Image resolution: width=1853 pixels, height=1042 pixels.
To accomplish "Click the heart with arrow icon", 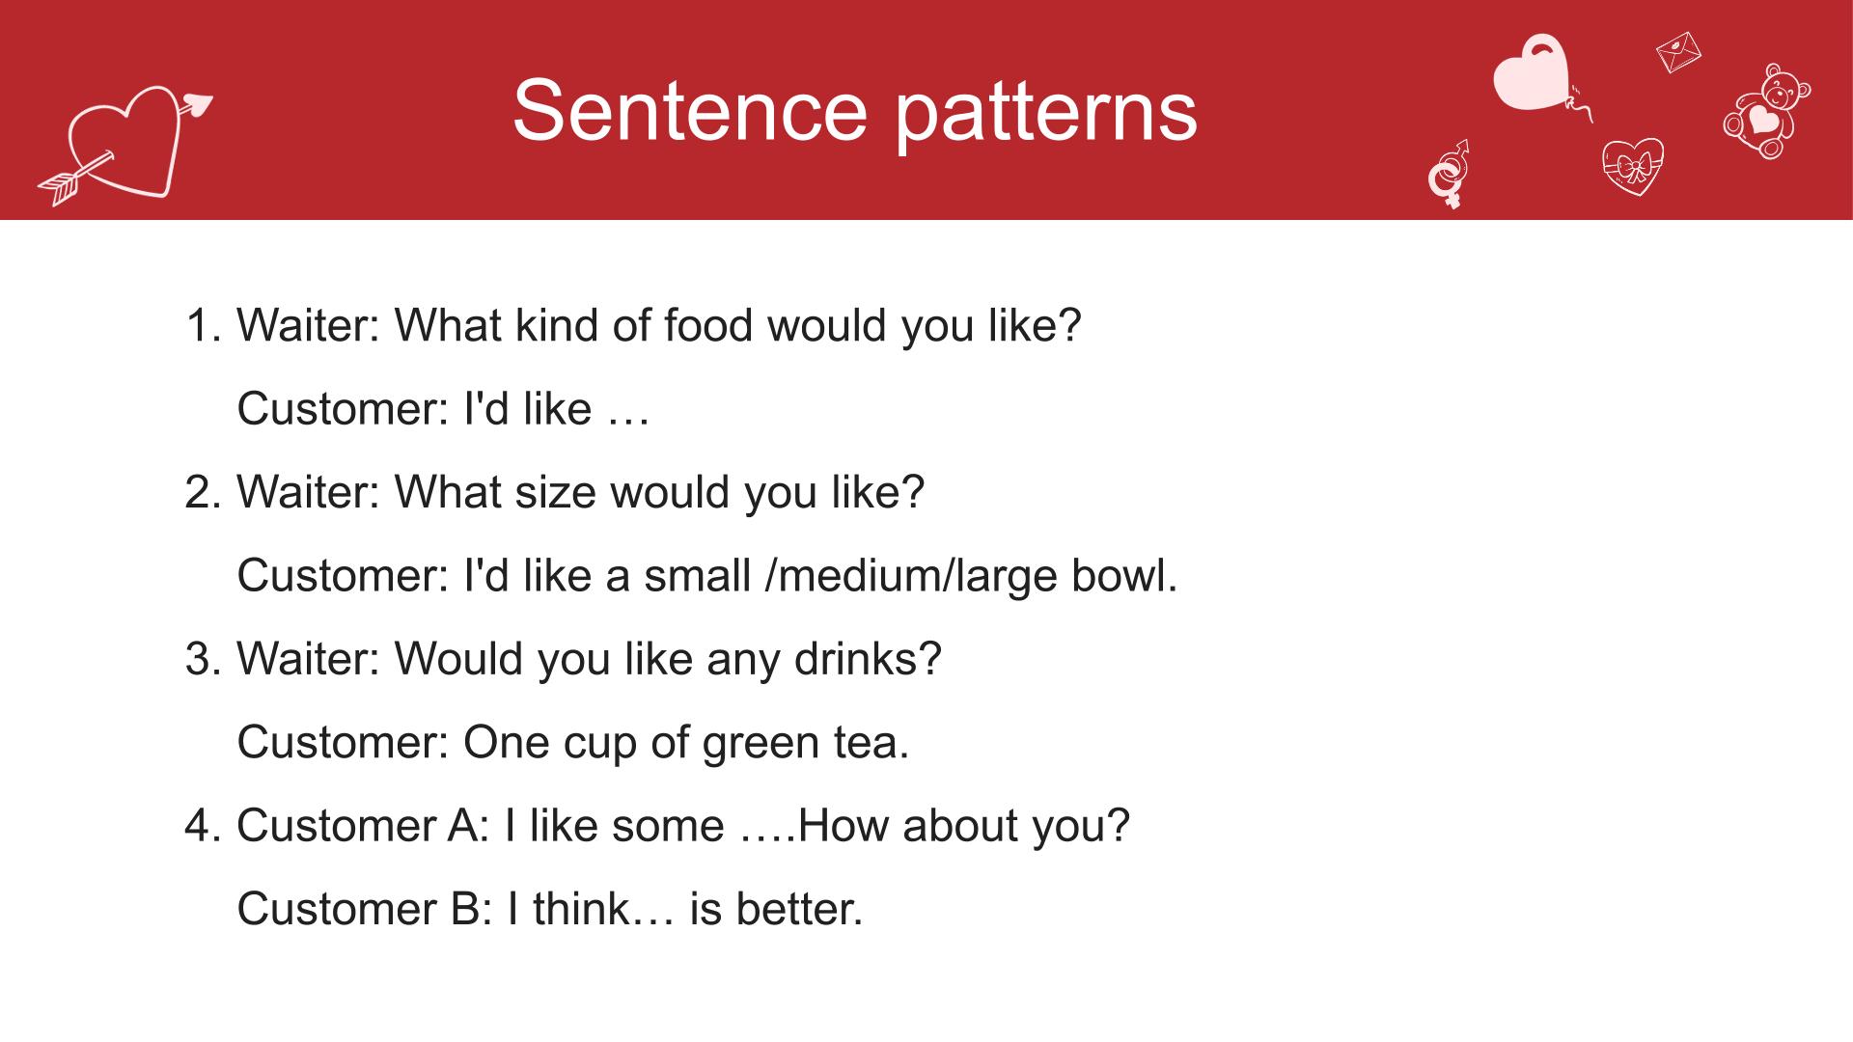I will tap(125, 145).
